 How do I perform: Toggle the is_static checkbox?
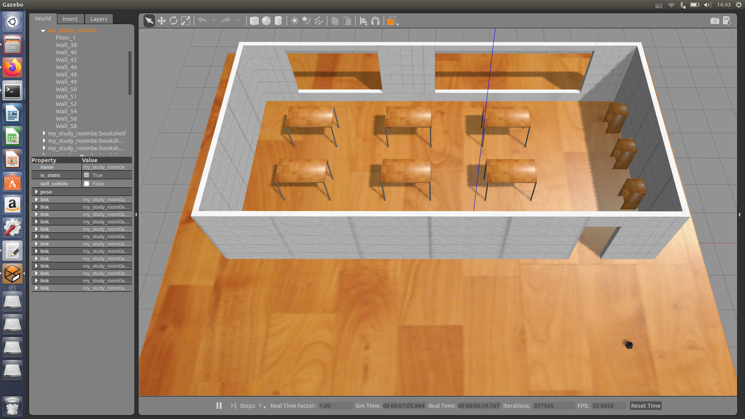[x=87, y=175]
